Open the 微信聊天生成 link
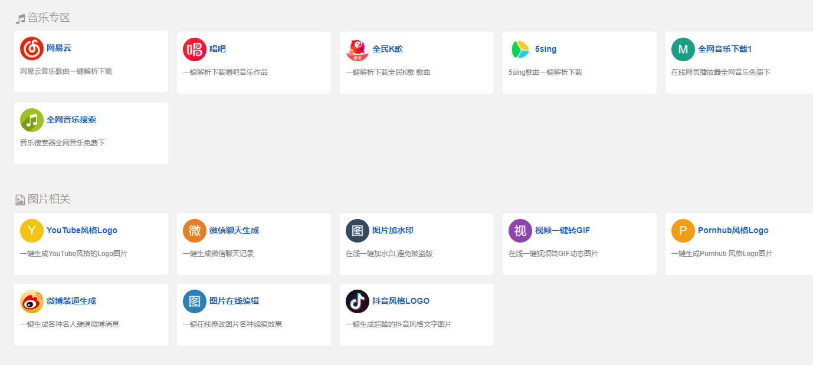The width and height of the screenshot is (813, 365). [x=234, y=231]
